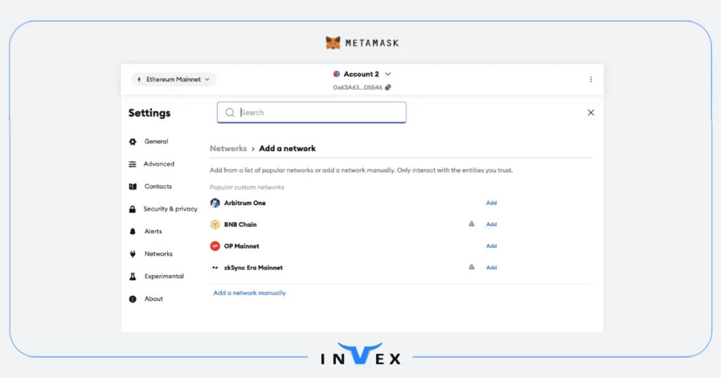Click the Security lock icon
The image size is (721, 378).
[132, 209]
